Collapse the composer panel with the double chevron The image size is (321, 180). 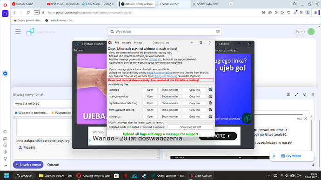coord(305,94)
